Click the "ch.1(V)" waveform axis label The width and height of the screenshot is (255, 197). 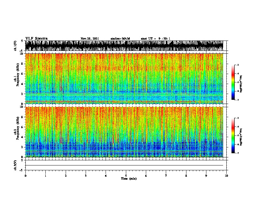tap(15, 46)
